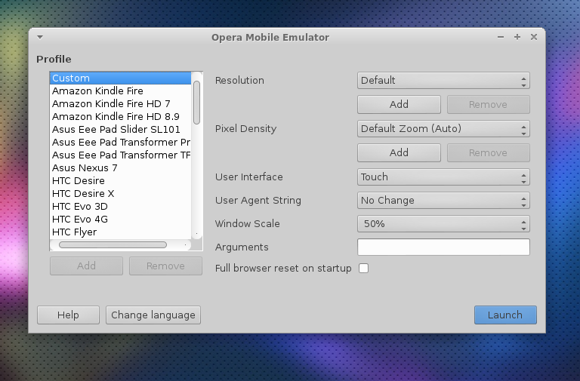Launch the emulator
This screenshot has height=381, width=580.
coord(505,315)
